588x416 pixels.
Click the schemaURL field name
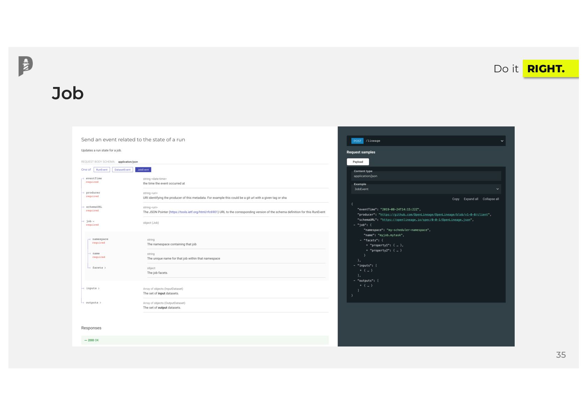[x=94, y=207]
